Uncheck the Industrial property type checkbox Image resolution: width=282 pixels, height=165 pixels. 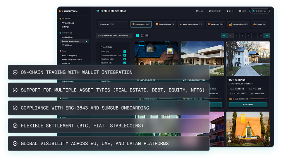125,63
